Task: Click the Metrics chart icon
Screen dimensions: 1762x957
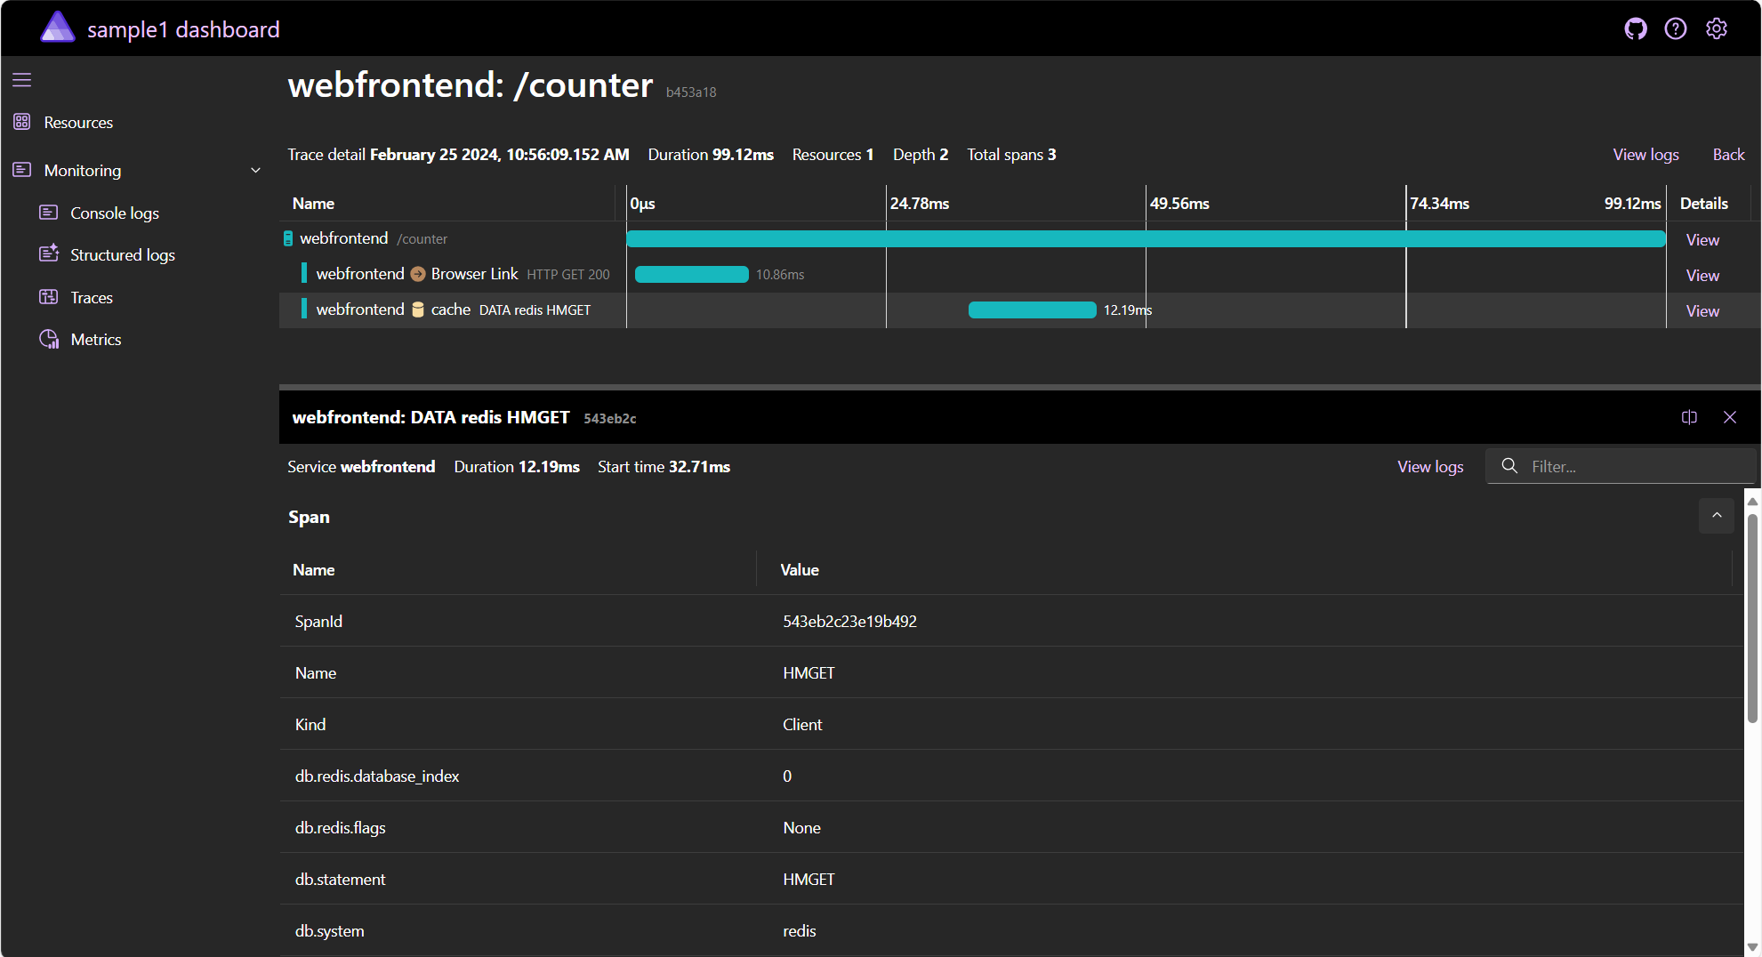Action: [x=49, y=340]
